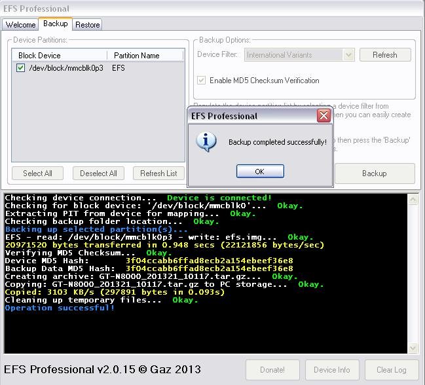The height and width of the screenshot is (385, 425).
Task: Click the 'EFS Professional v2.0.15 © Gaz 2013' label
Action: 102,369
